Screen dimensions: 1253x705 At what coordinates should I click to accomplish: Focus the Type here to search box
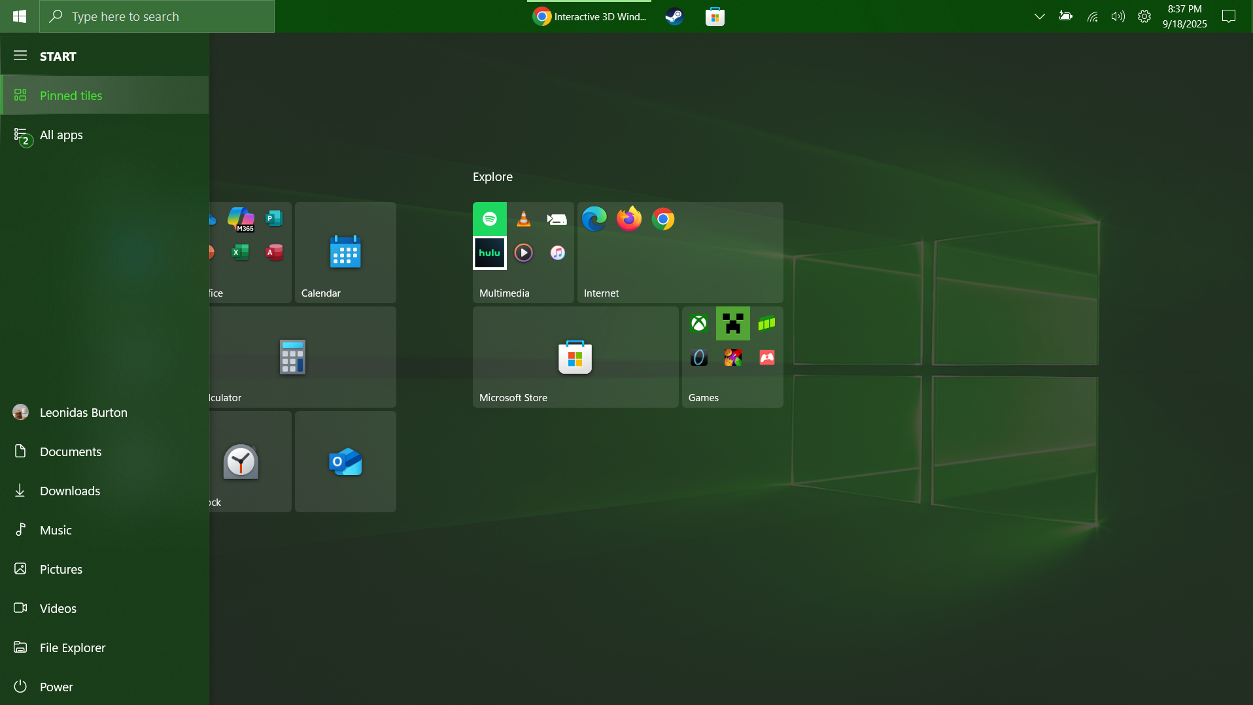click(157, 16)
